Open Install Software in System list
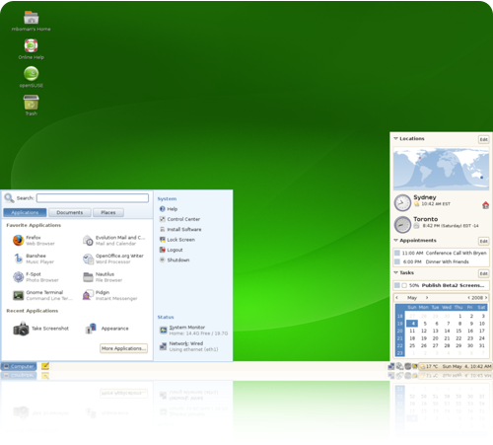Viewport: 493px width, 445px height. click(180, 229)
